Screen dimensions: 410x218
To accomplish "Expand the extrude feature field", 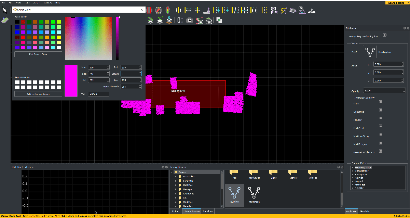I will 353,178.
